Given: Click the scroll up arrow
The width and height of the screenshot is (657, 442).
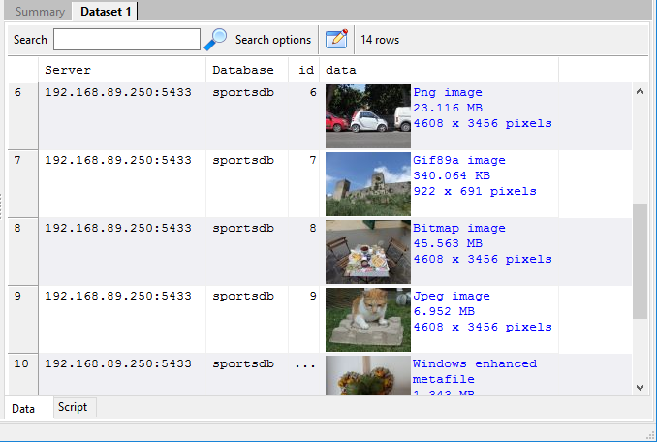Looking at the screenshot, I should [640, 91].
